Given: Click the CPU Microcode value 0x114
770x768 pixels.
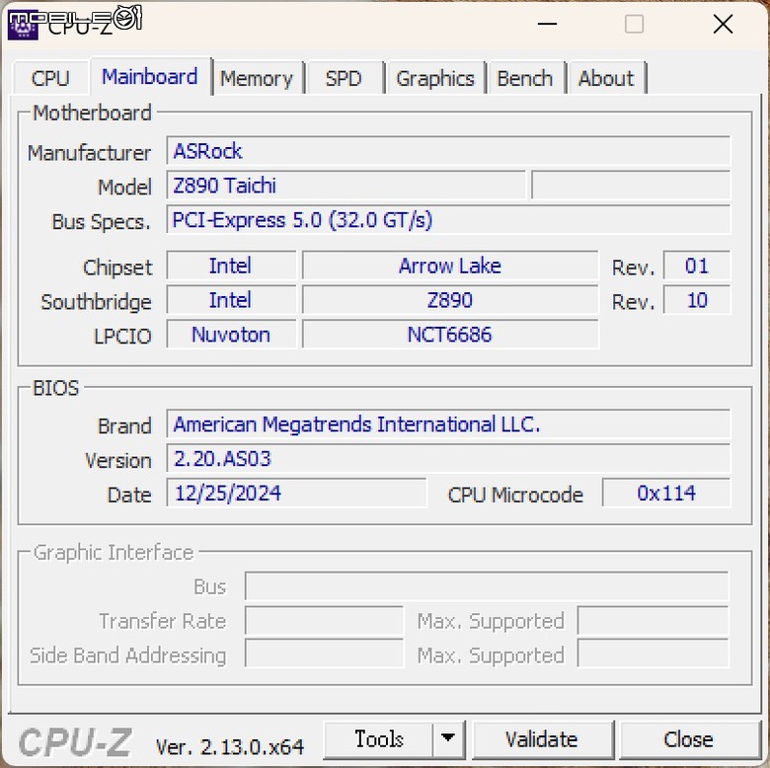Looking at the screenshot, I should 666,493.
